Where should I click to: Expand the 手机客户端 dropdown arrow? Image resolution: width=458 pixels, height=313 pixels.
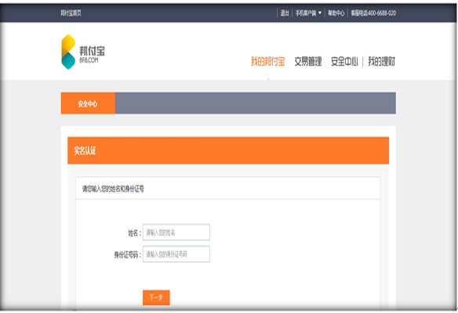(x=320, y=13)
